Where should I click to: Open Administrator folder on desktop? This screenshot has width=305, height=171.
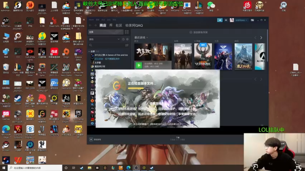pos(6,6)
